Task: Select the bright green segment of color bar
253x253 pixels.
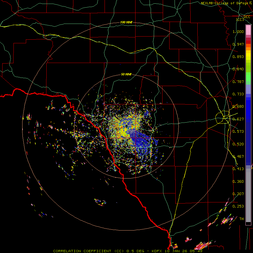Action: point(248,77)
